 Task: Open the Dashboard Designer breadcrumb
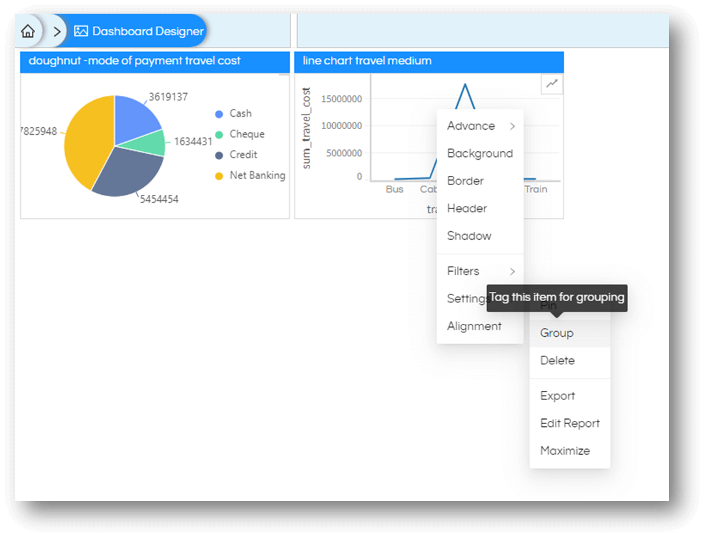pyautogui.click(x=139, y=31)
